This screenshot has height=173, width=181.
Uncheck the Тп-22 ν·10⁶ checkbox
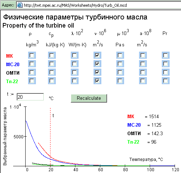point(97,81)
